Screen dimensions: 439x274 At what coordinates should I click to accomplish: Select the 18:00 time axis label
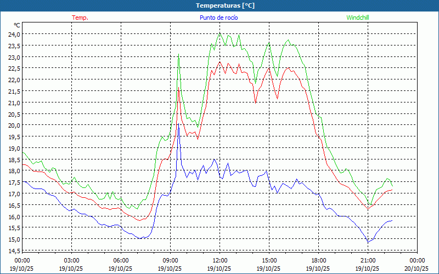click(x=318, y=261)
